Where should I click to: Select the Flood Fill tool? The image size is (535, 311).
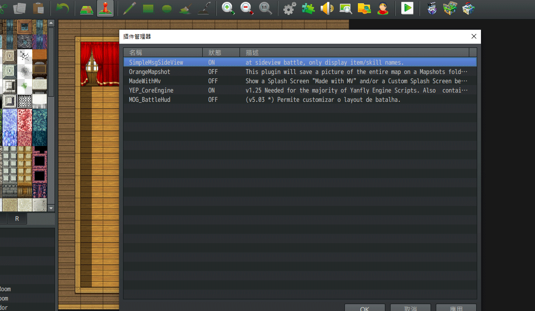pos(185,8)
